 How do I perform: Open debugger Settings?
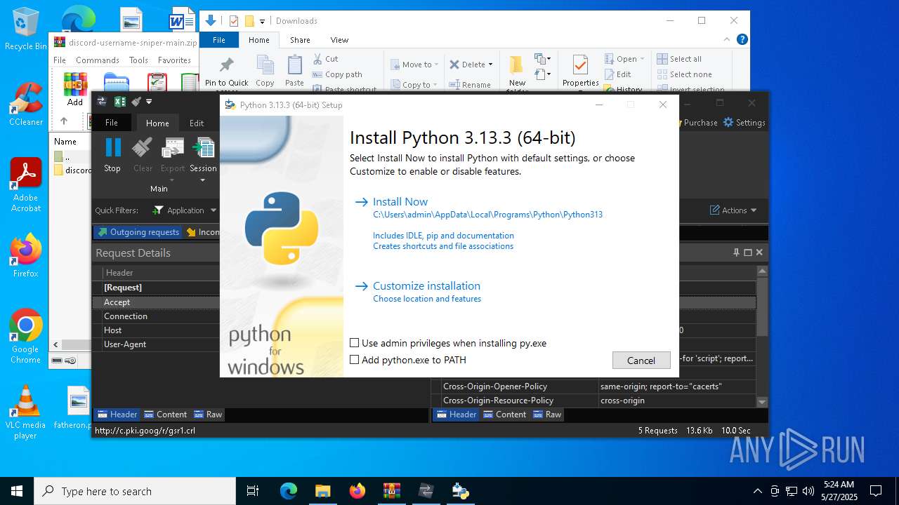pos(744,123)
